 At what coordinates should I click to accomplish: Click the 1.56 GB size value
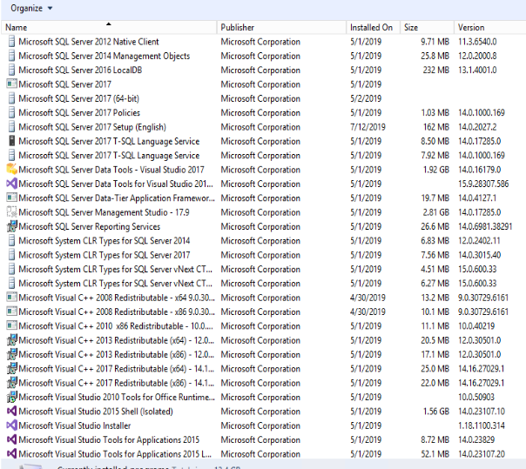(x=436, y=412)
